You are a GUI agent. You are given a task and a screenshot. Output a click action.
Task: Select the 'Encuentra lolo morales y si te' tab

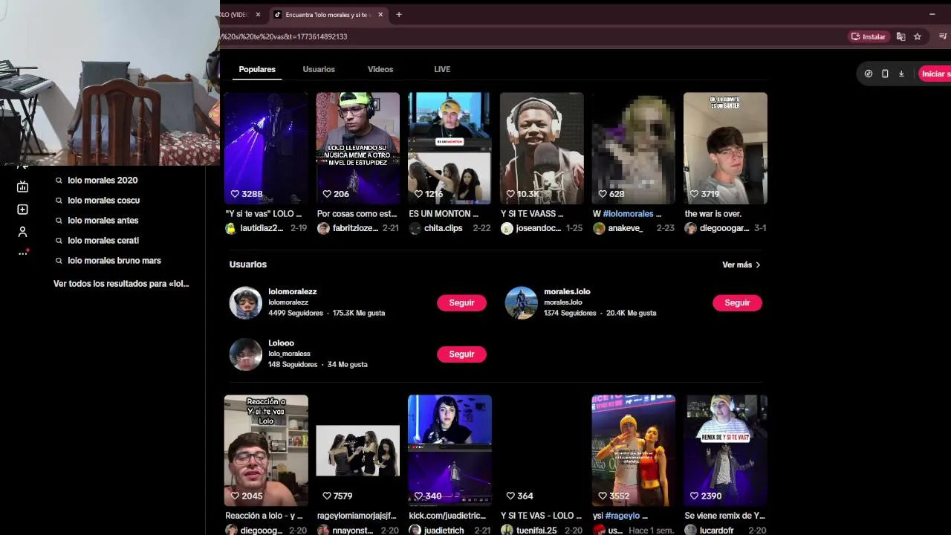328,15
